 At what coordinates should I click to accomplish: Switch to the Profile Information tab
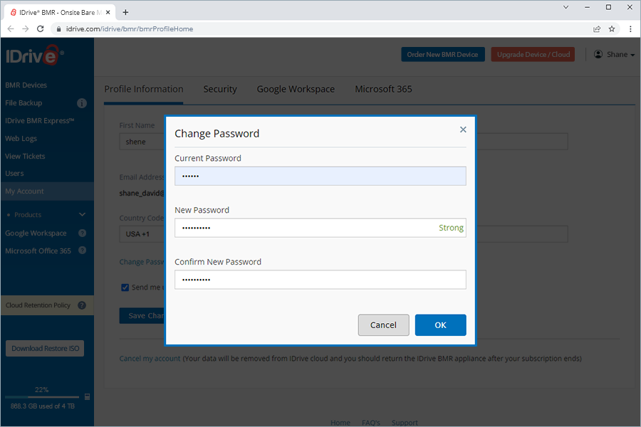point(143,89)
